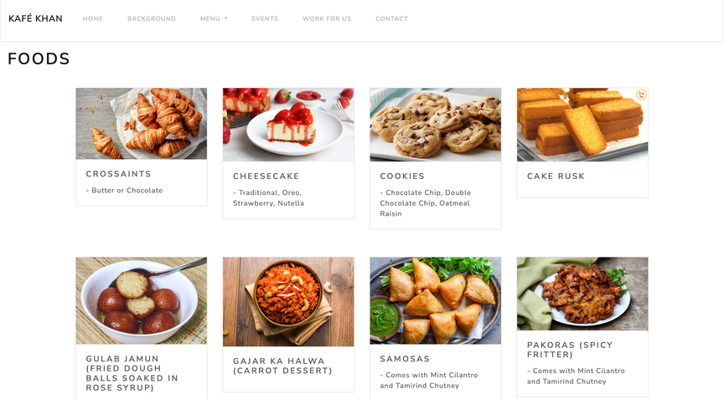Screen dimensions: 724x399
Task: Click the Samosas card title
Action: click(405, 359)
